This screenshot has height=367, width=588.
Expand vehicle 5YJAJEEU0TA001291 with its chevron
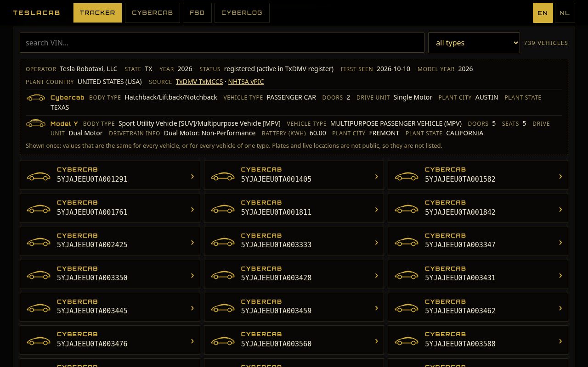192,176
